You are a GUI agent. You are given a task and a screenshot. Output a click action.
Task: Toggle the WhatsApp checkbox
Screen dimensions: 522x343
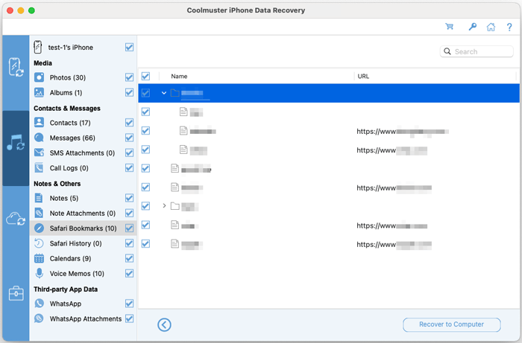point(129,304)
